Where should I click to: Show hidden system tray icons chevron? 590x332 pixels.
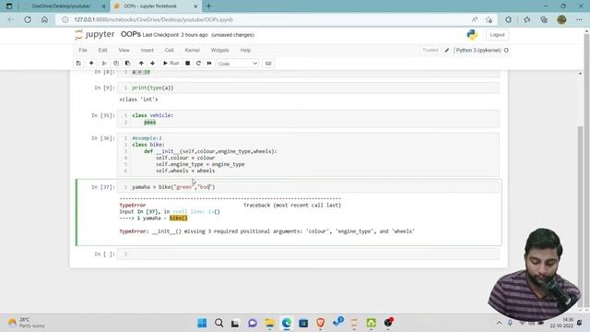(x=499, y=323)
